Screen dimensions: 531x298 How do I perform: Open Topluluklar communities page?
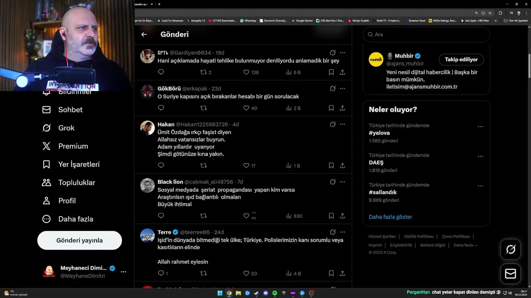[x=68, y=183]
